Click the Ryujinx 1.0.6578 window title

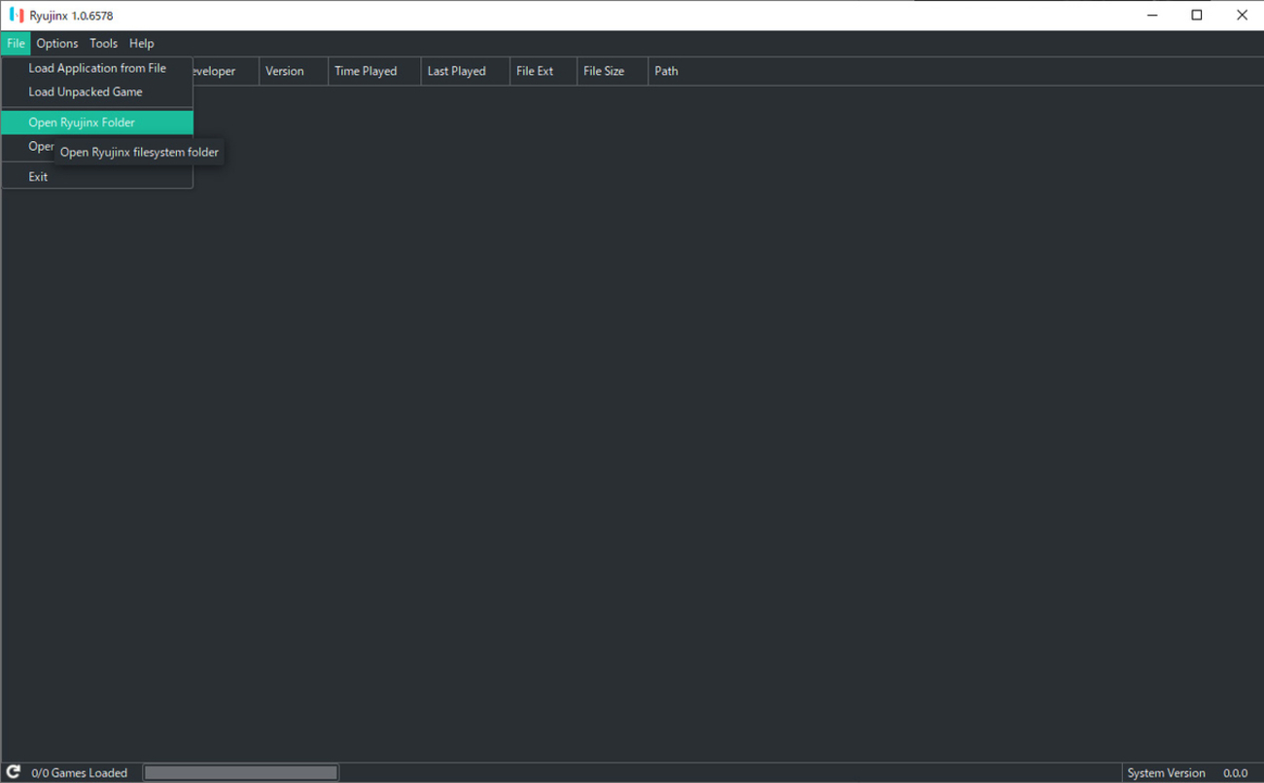click(x=72, y=16)
